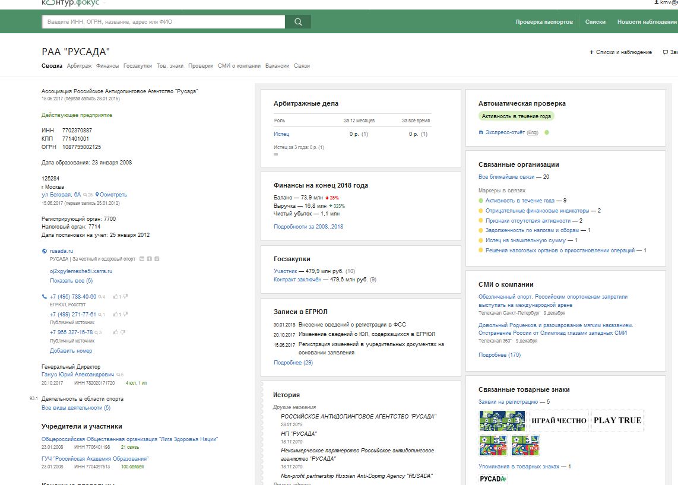Open Проверка паспортов in header
Screen dimensions: 678x485
point(544,21)
